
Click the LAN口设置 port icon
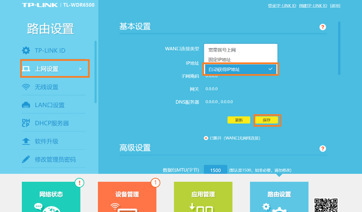(x=26, y=105)
